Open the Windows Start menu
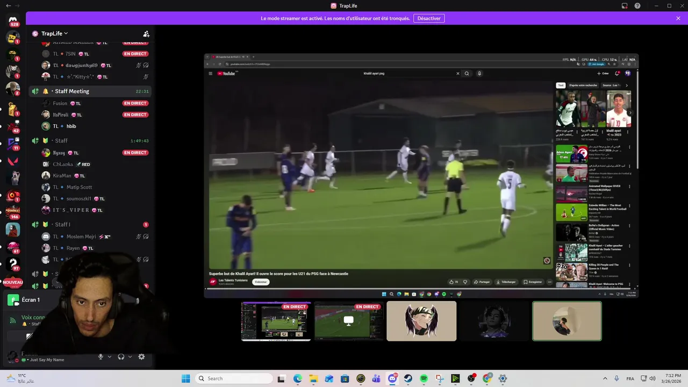Image resolution: width=688 pixels, height=387 pixels. click(x=186, y=378)
